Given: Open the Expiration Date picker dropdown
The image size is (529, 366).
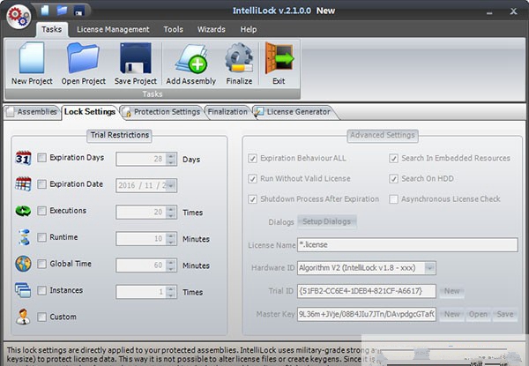Looking at the screenshot, I should pyautogui.click(x=171, y=185).
